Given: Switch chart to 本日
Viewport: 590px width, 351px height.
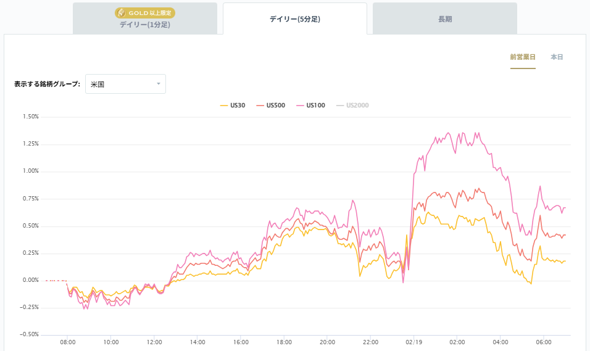Looking at the screenshot, I should (x=557, y=57).
